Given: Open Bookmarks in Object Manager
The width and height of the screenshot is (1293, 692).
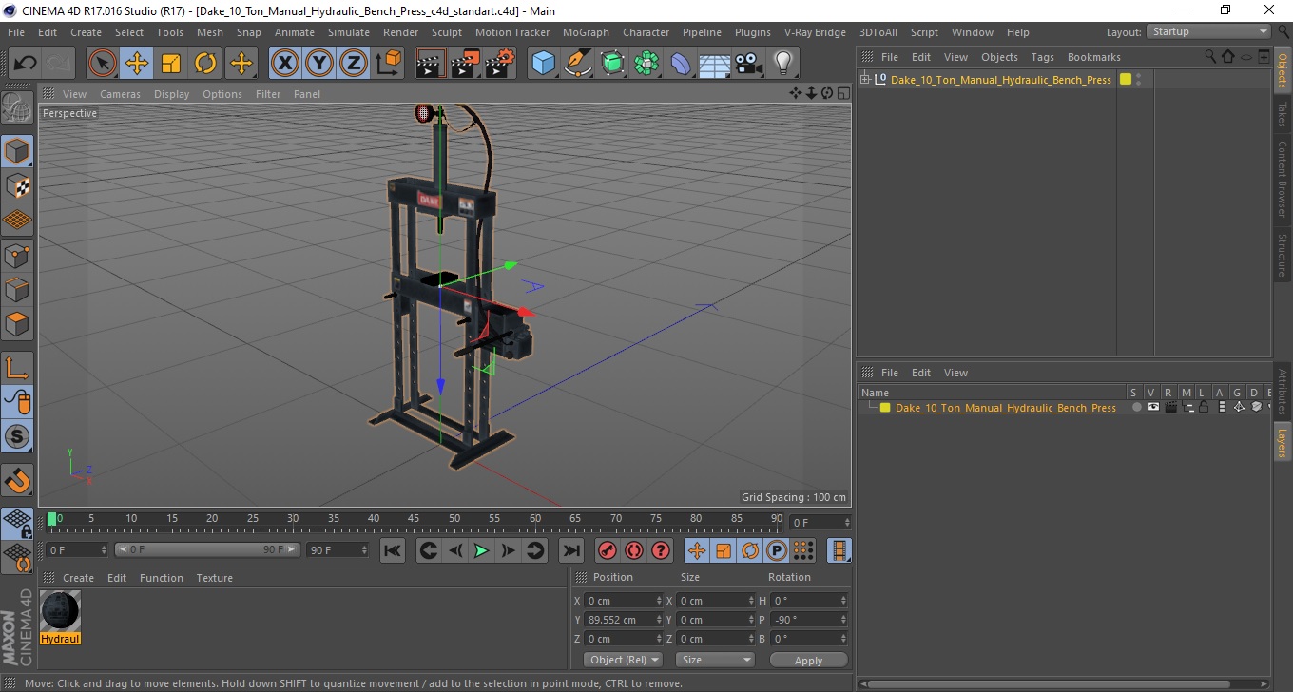Looking at the screenshot, I should [x=1093, y=57].
